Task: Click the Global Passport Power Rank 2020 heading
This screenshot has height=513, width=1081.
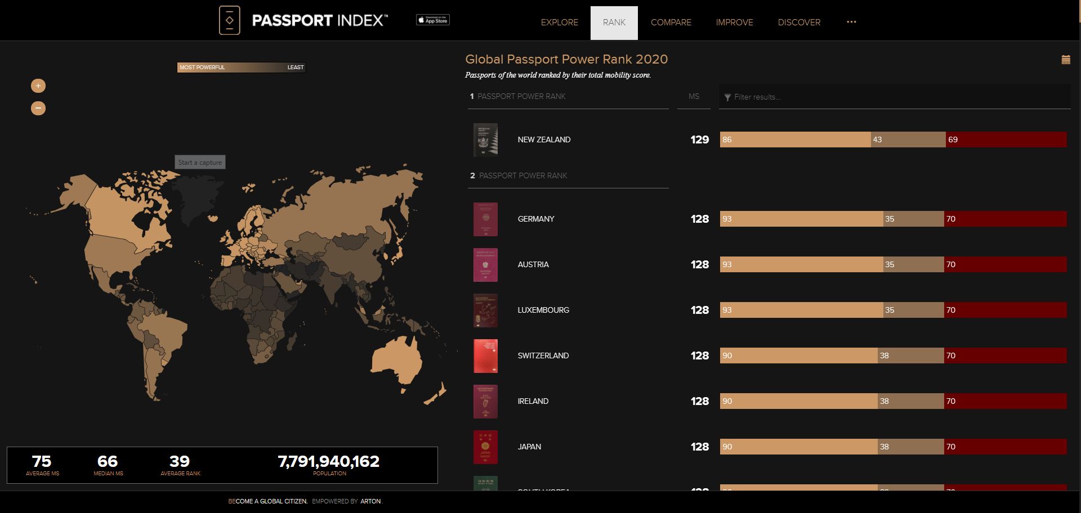Action: 566,59
